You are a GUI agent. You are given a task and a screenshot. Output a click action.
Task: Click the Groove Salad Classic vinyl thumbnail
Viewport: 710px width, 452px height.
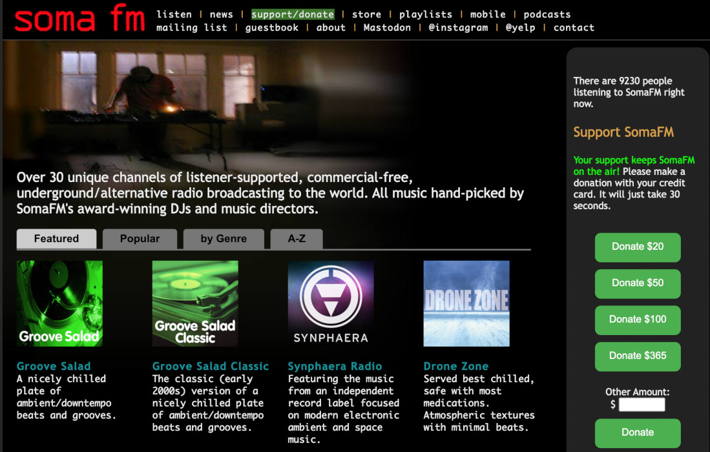(195, 303)
